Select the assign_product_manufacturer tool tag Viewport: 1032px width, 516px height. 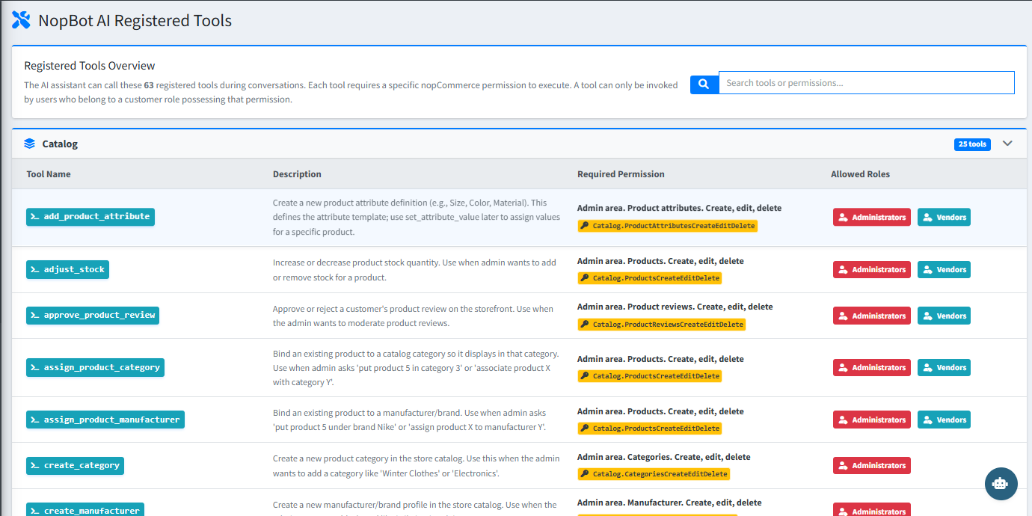click(x=105, y=420)
